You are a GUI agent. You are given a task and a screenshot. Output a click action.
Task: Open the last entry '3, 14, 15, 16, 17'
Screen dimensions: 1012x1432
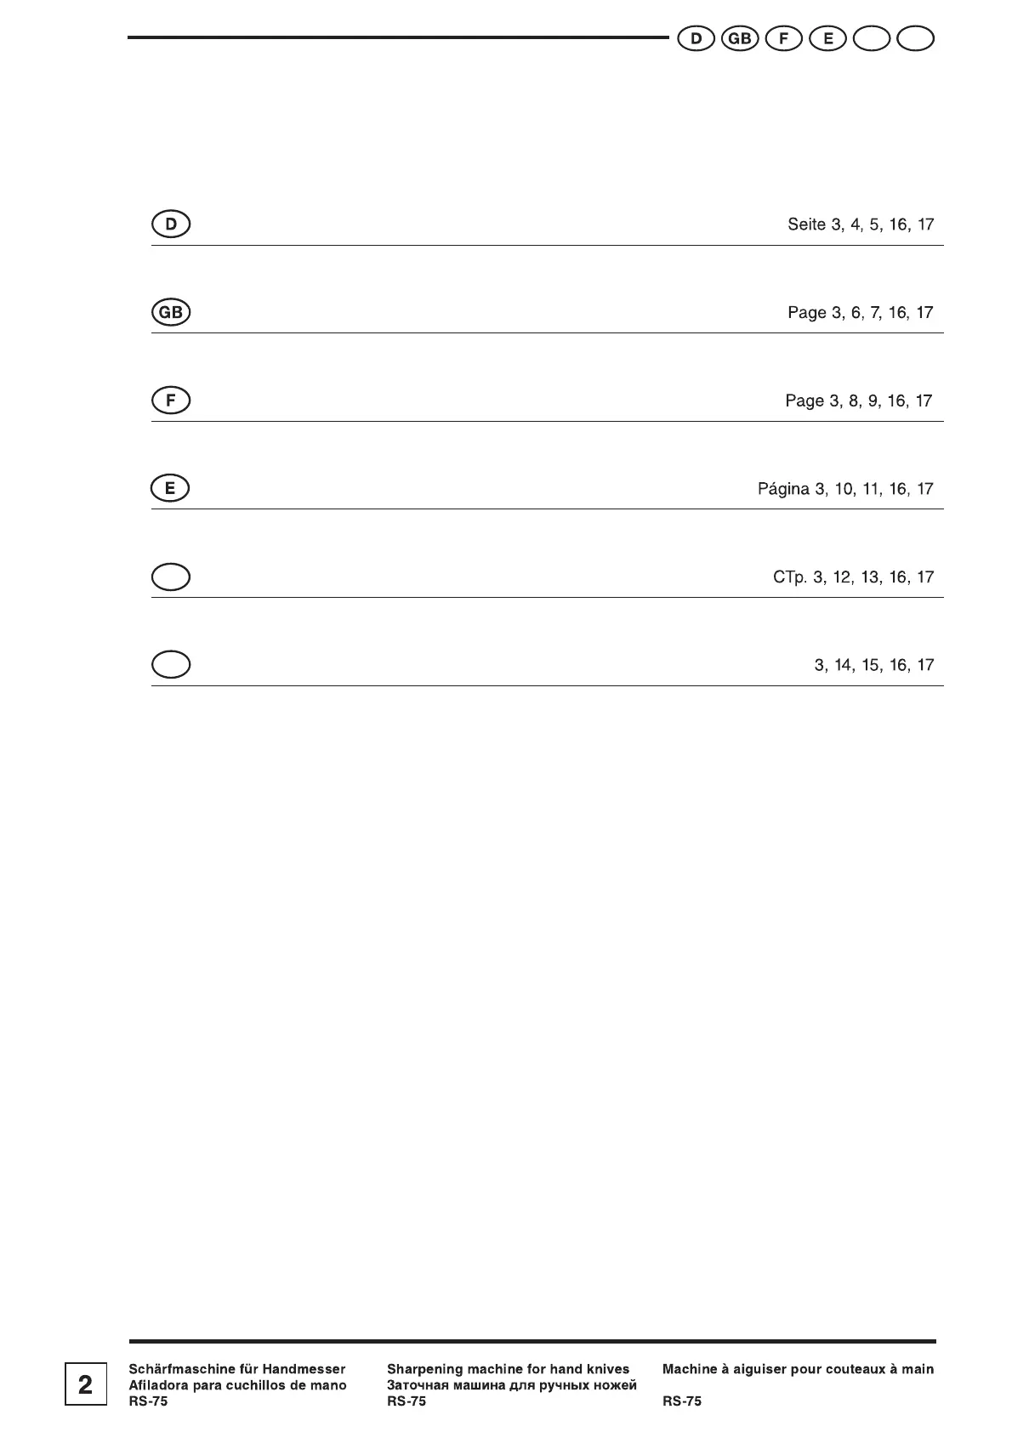point(873,665)
